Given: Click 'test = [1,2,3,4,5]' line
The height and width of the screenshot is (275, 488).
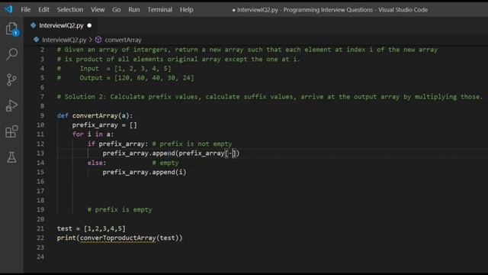Looking at the screenshot, I should 91,228.
